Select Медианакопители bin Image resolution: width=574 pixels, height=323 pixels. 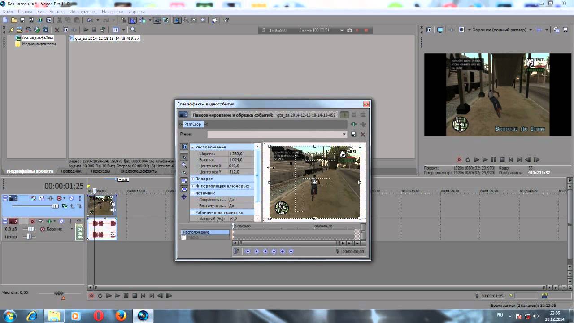[39, 44]
